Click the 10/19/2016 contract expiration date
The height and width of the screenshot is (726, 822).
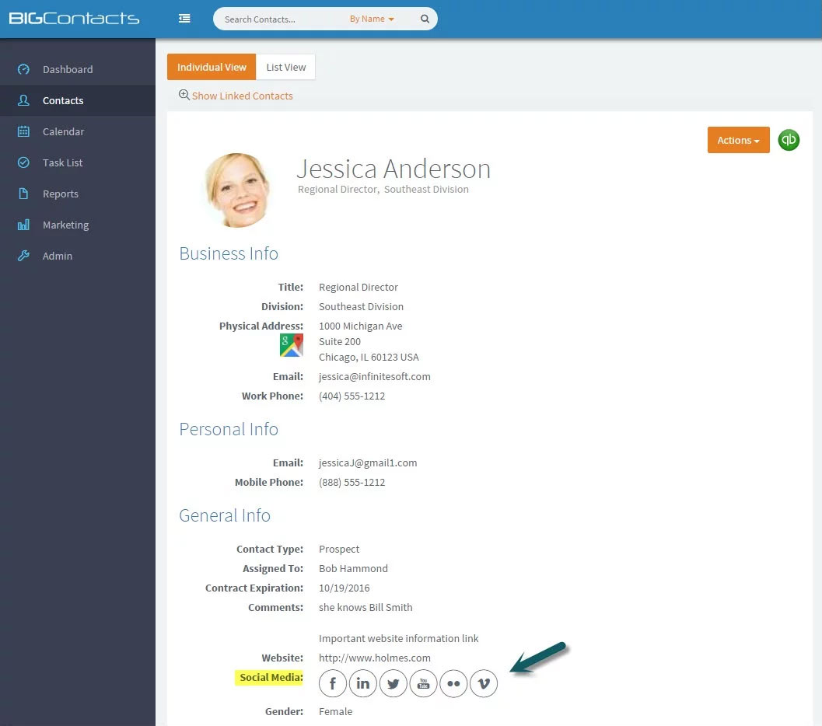tap(344, 588)
